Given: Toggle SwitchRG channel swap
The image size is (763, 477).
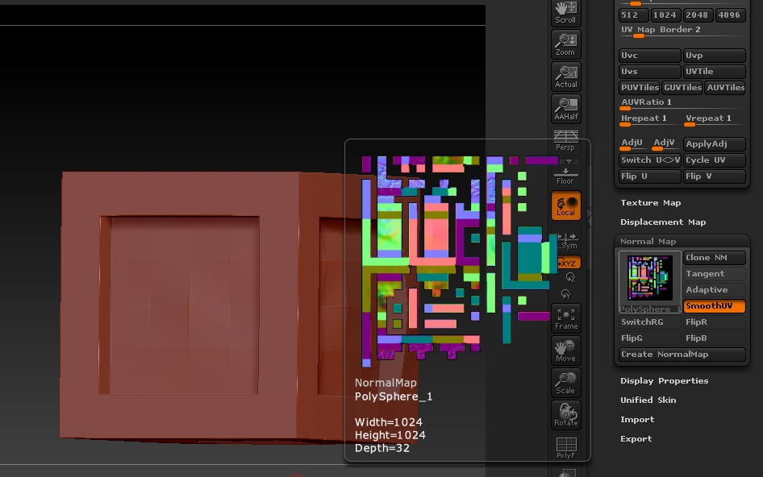Looking at the screenshot, I should 649,321.
